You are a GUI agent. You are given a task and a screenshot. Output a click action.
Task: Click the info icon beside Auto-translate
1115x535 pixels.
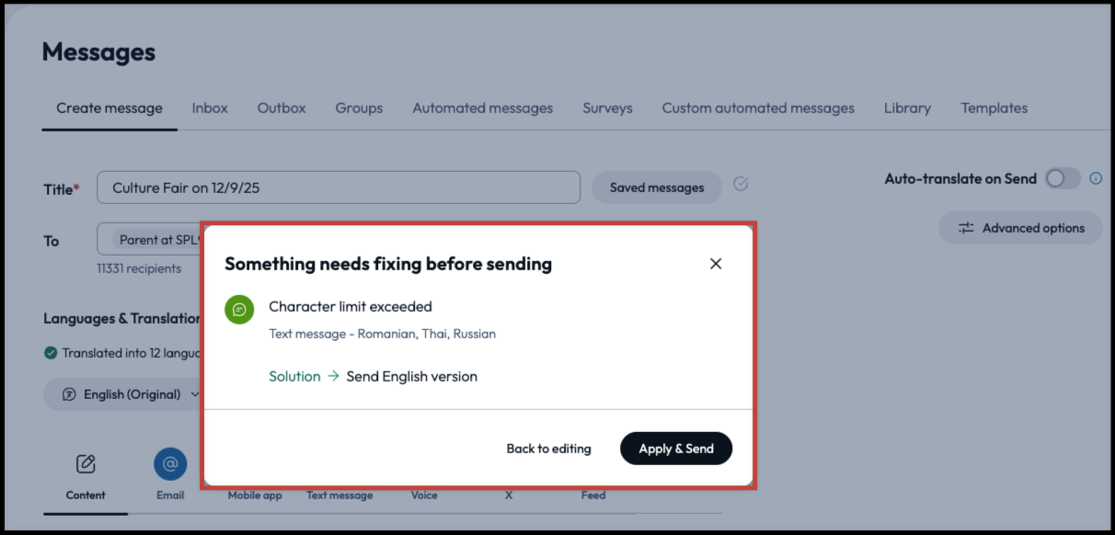(x=1096, y=178)
